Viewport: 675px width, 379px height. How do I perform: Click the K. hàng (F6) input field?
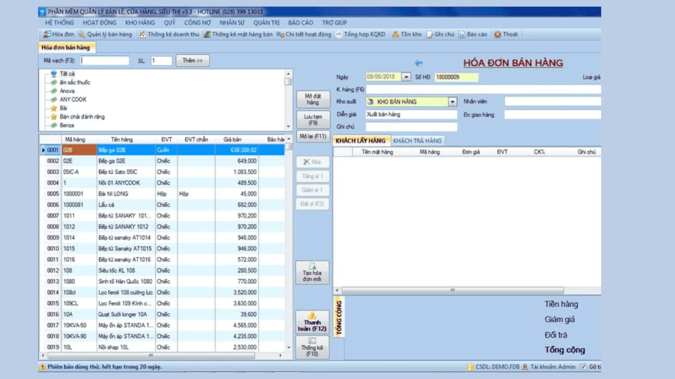[x=483, y=89]
